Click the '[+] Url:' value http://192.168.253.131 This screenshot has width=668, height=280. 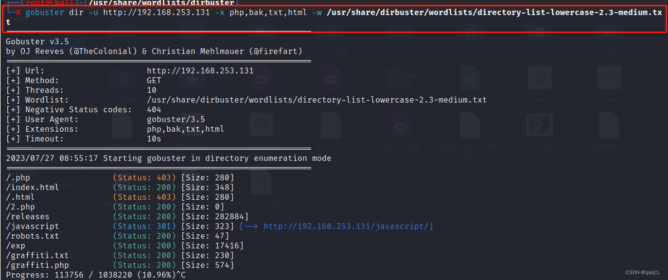200,70
